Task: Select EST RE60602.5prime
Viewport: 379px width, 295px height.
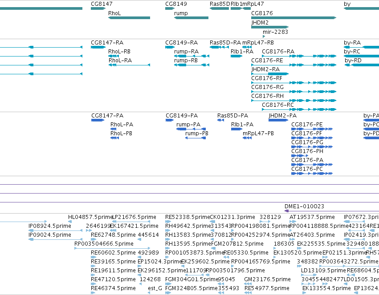Action: coord(93,257)
